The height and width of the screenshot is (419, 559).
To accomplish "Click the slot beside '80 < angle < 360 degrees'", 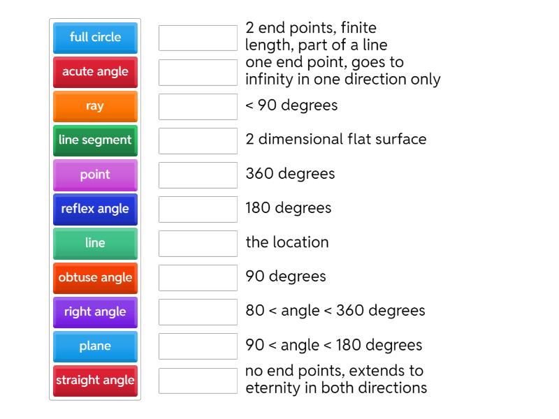I will coord(198,312).
